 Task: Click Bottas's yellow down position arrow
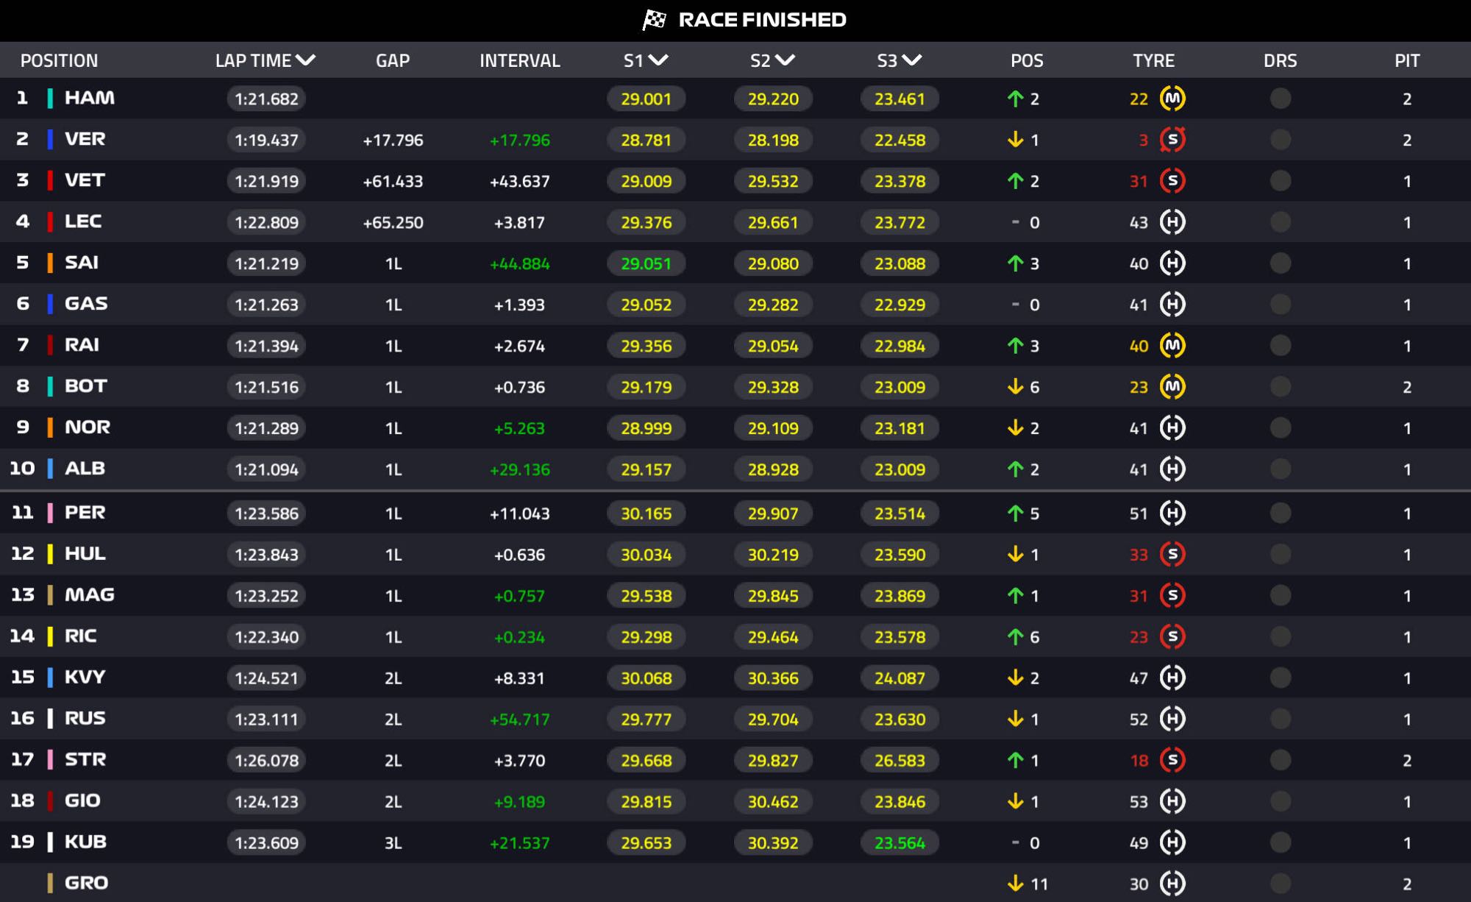(x=1015, y=387)
